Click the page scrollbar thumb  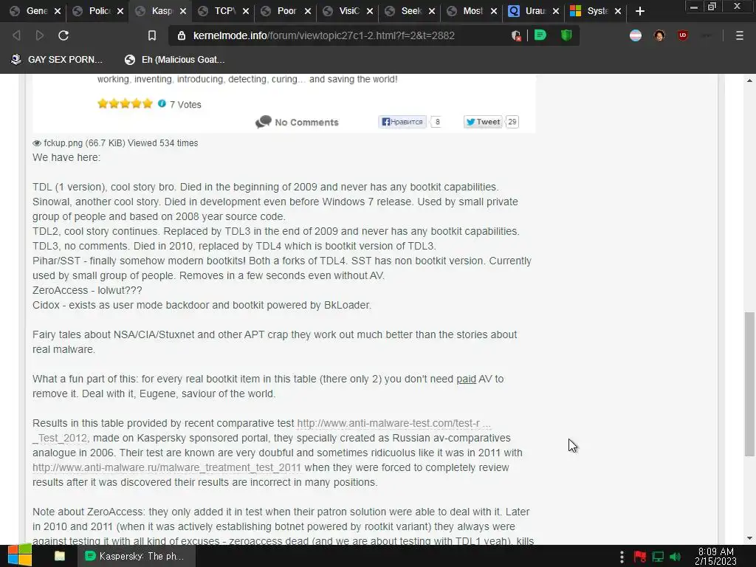pos(749,384)
